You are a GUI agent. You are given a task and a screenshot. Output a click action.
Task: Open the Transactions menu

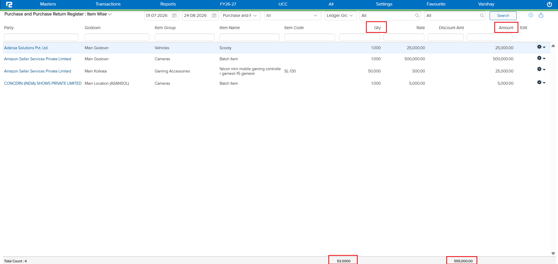(108, 4)
